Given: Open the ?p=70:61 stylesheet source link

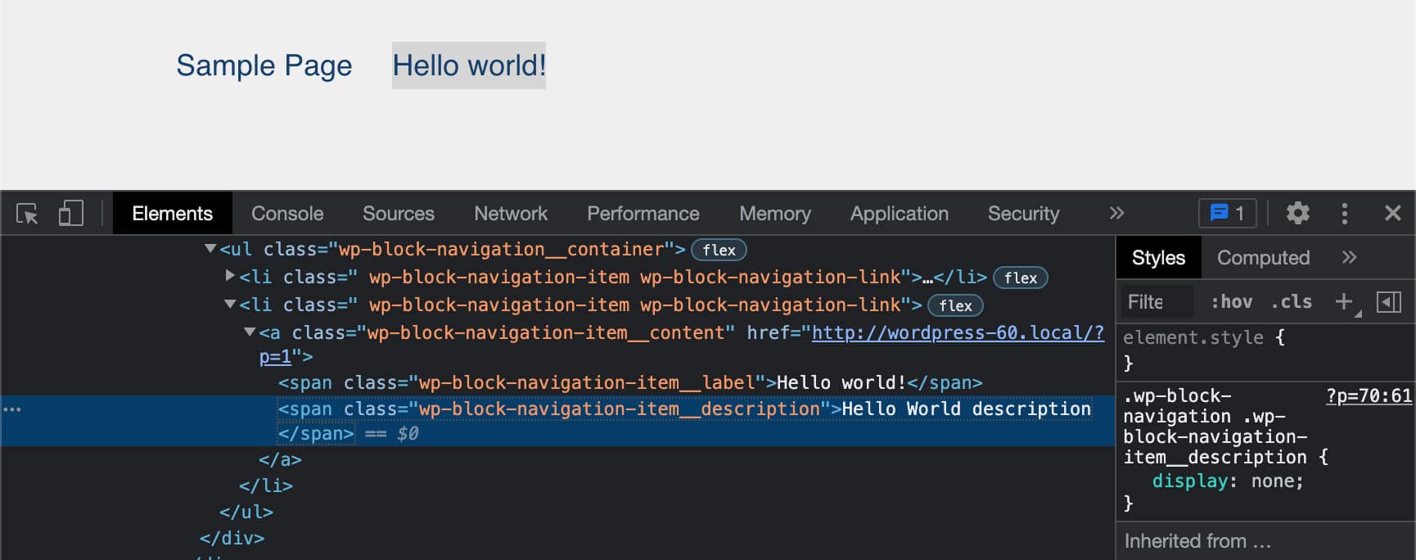Looking at the screenshot, I should pos(1369,396).
